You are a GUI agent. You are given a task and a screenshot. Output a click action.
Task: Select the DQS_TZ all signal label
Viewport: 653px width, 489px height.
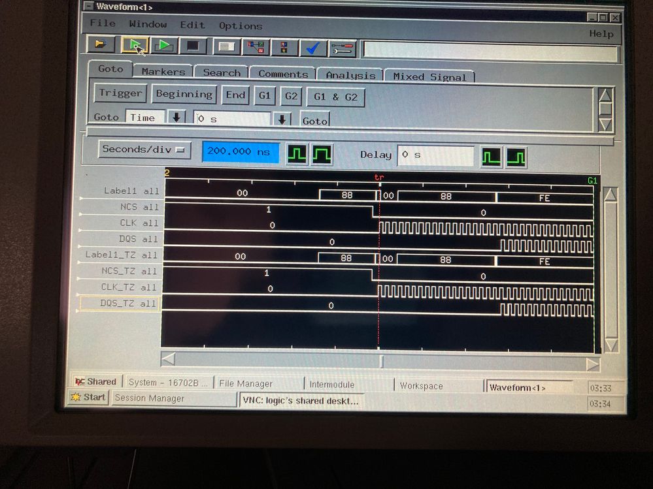128,304
